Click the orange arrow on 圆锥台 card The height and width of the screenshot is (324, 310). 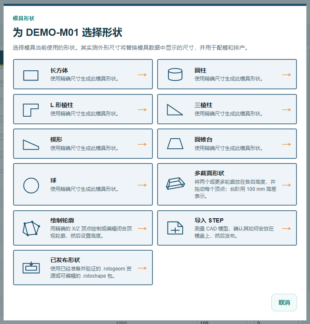tap(286, 144)
